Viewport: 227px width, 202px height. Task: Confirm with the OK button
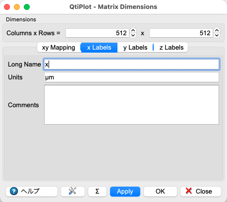click(160, 192)
